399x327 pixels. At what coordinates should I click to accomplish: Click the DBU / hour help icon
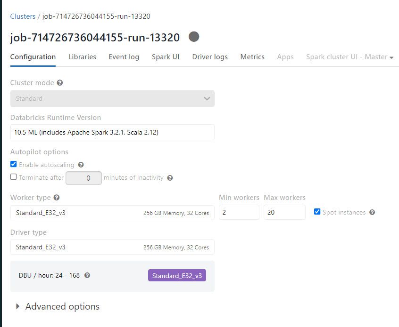87,276
